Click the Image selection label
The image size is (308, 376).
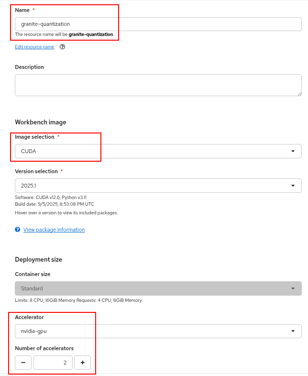click(x=34, y=137)
